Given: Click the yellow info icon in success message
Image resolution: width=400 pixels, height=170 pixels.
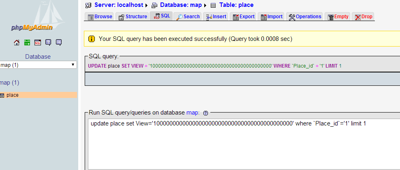Looking at the screenshot, I should [x=92, y=39].
